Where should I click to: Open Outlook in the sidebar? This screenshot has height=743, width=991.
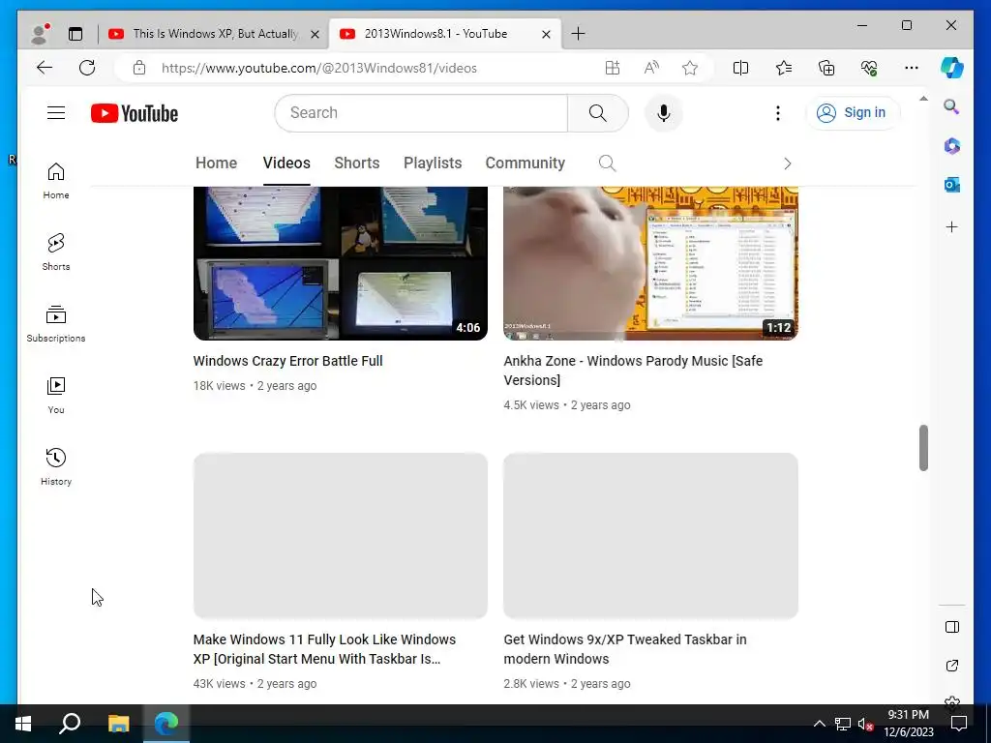(952, 185)
